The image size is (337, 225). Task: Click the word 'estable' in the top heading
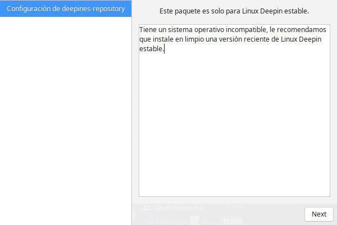tap(298, 11)
